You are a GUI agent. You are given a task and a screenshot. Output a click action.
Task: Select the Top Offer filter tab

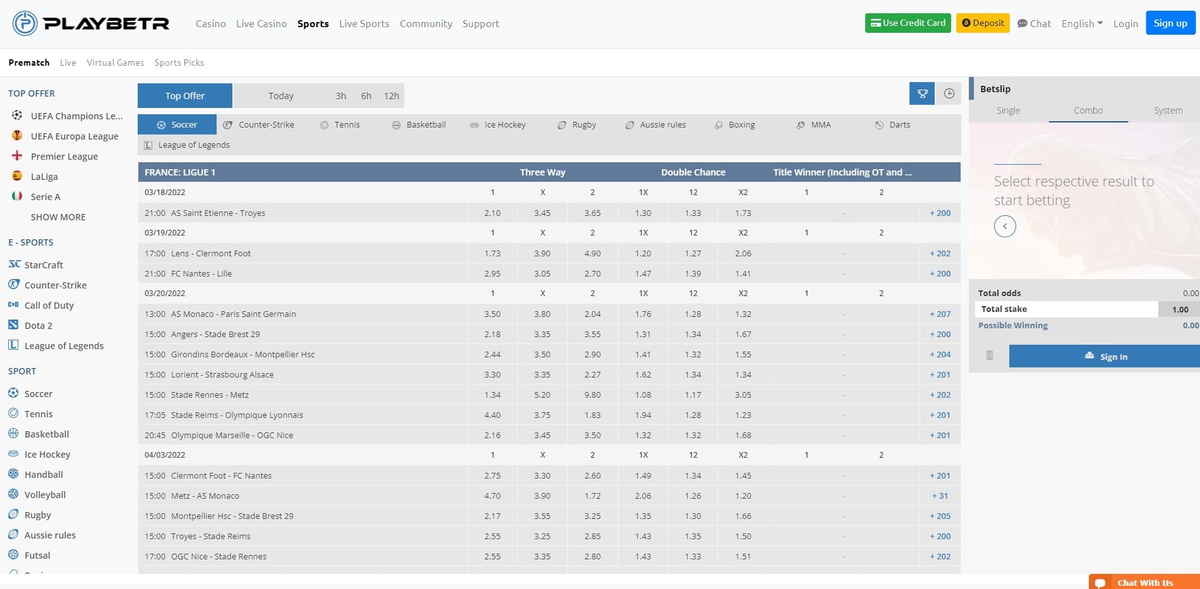coord(185,95)
